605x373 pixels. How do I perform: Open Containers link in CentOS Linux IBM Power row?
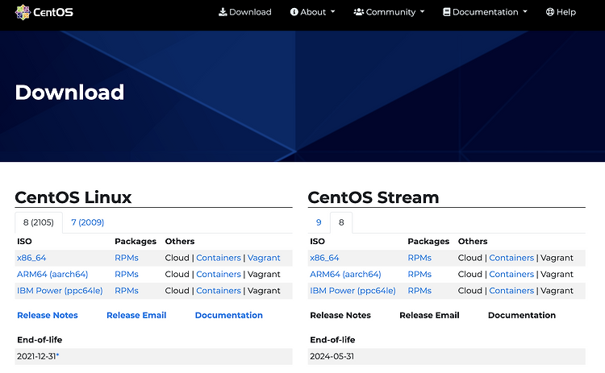tap(219, 291)
